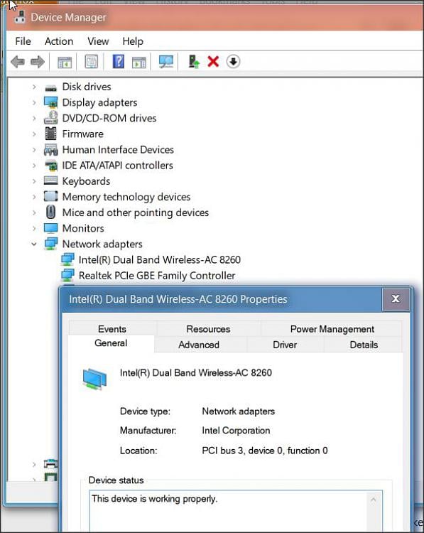
Task: Click the Memory technology devices icon
Action: (x=51, y=196)
